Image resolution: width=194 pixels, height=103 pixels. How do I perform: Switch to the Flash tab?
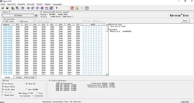point(7,77)
